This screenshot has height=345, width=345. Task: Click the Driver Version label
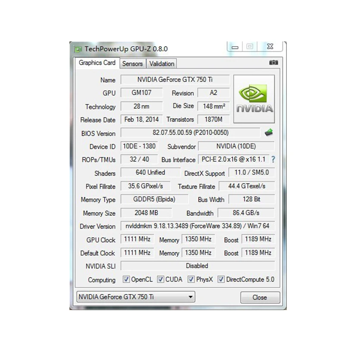click(x=97, y=226)
